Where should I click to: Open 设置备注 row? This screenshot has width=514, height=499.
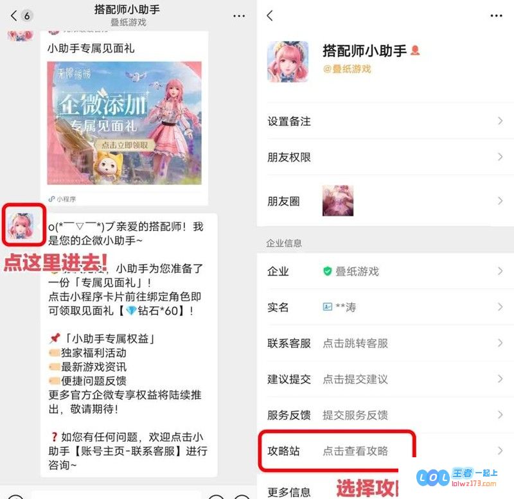pos(385,121)
